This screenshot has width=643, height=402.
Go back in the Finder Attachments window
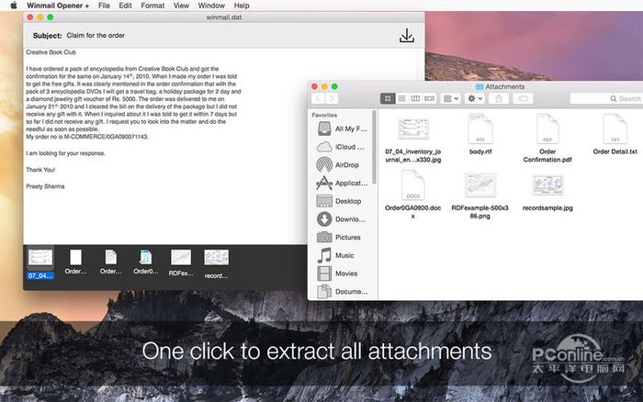pos(318,98)
